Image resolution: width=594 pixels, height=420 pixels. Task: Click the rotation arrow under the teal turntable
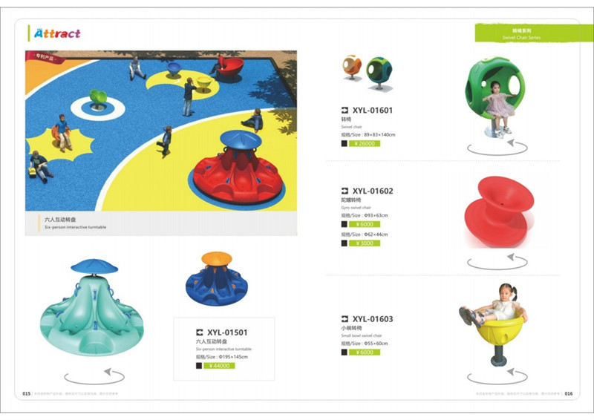[x=94, y=376]
